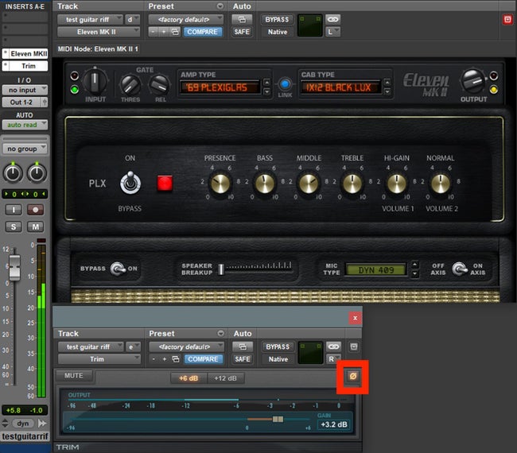Click the Trim plugin link chain icon
This screenshot has width=517, height=453.
coord(333,347)
